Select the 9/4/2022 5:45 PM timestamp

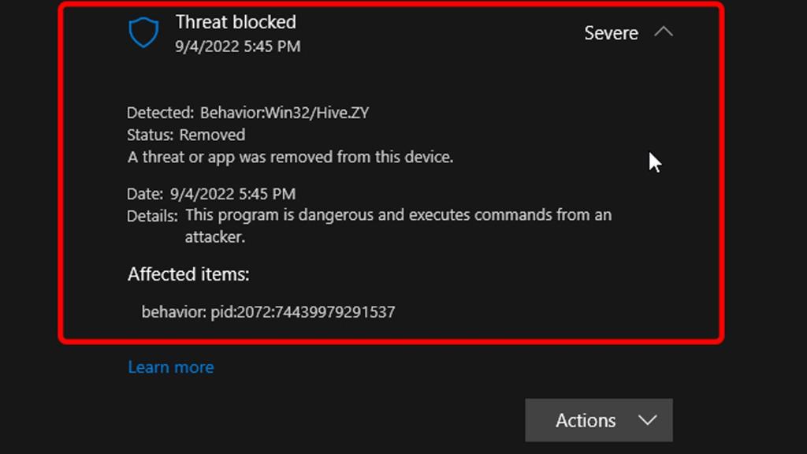(x=238, y=47)
